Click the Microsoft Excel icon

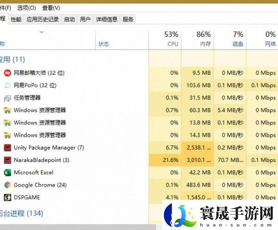[x=7, y=172]
